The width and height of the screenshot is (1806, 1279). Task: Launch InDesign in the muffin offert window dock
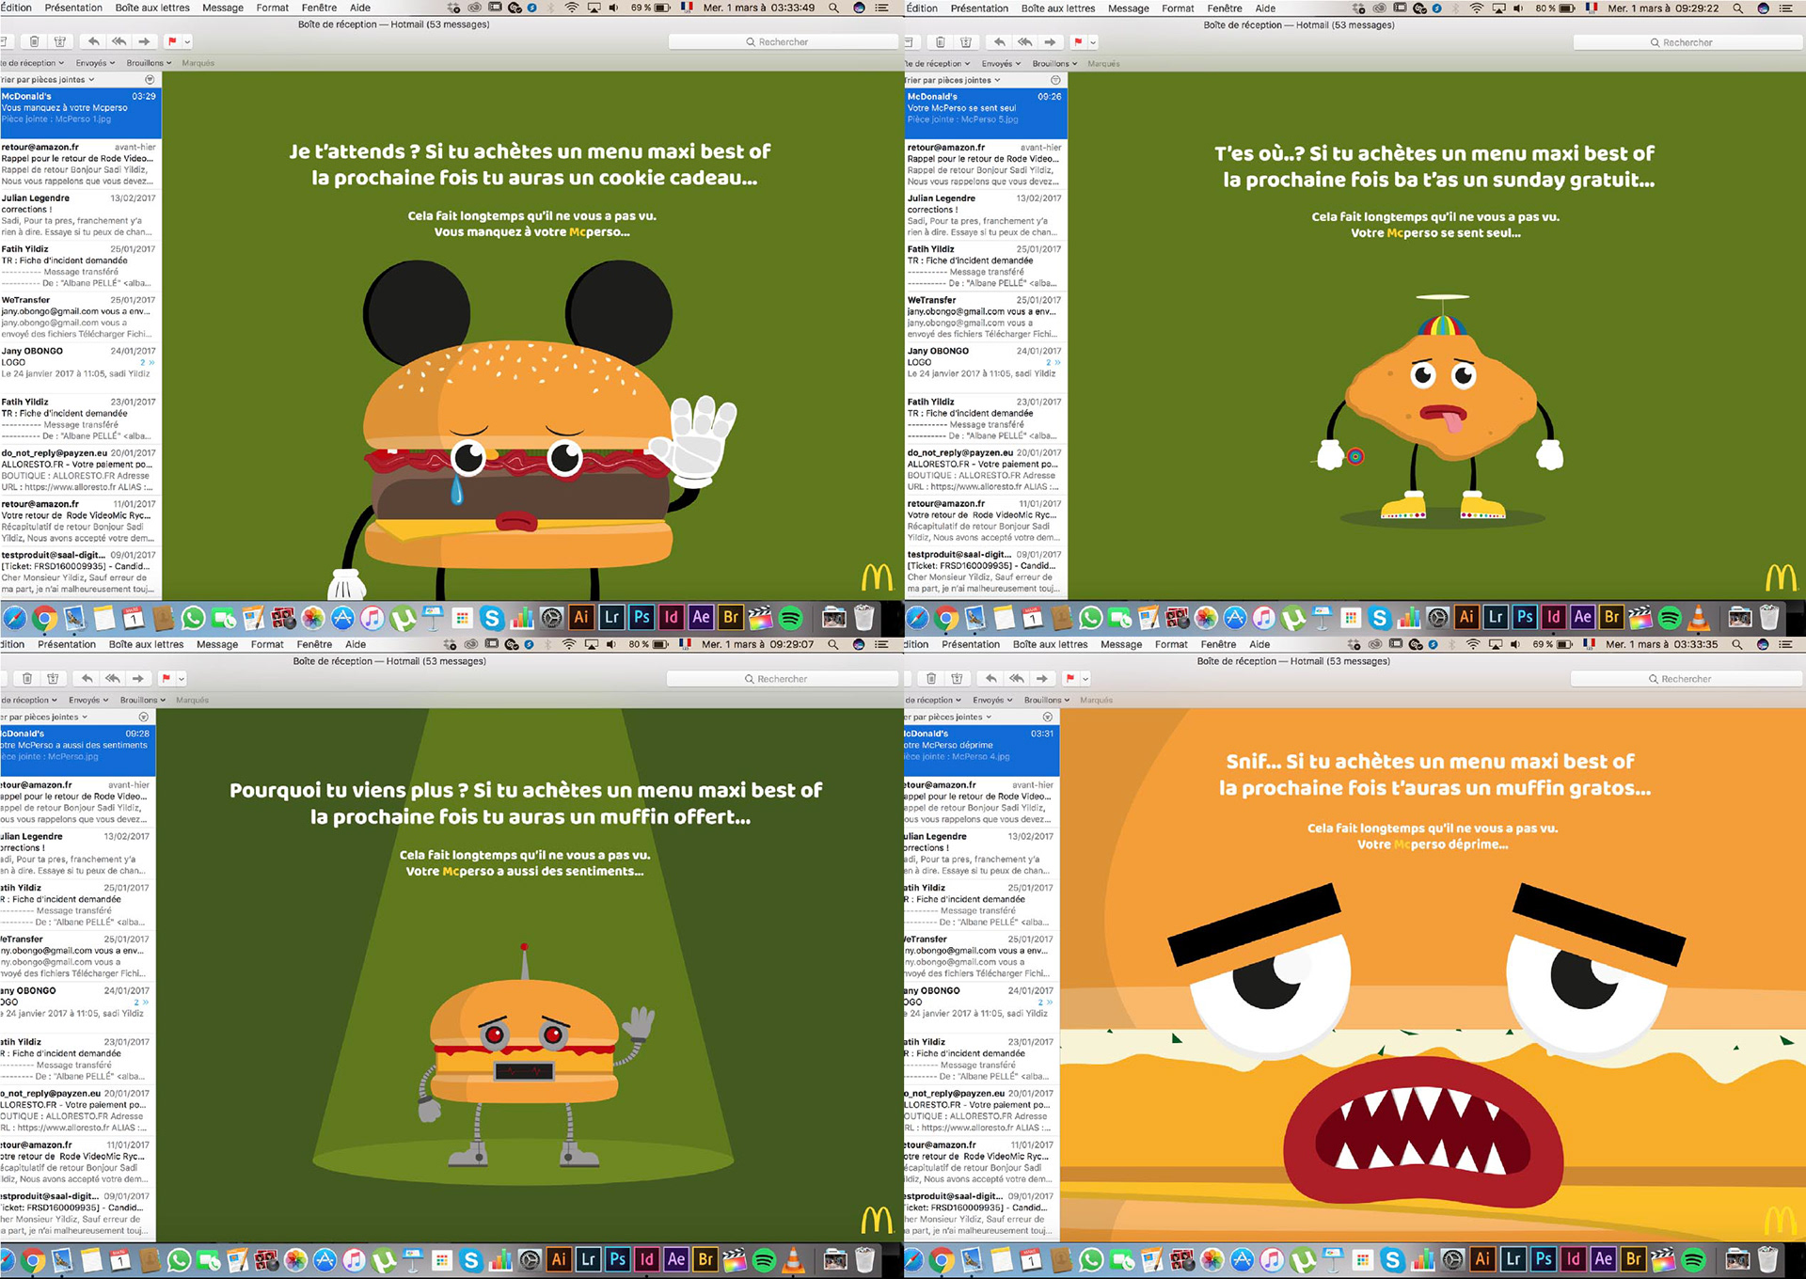[646, 1259]
